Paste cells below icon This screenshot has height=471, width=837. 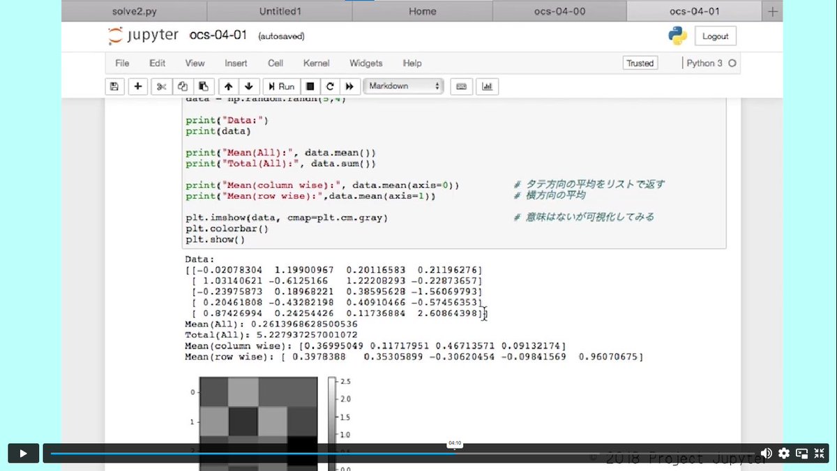pyautogui.click(x=203, y=87)
